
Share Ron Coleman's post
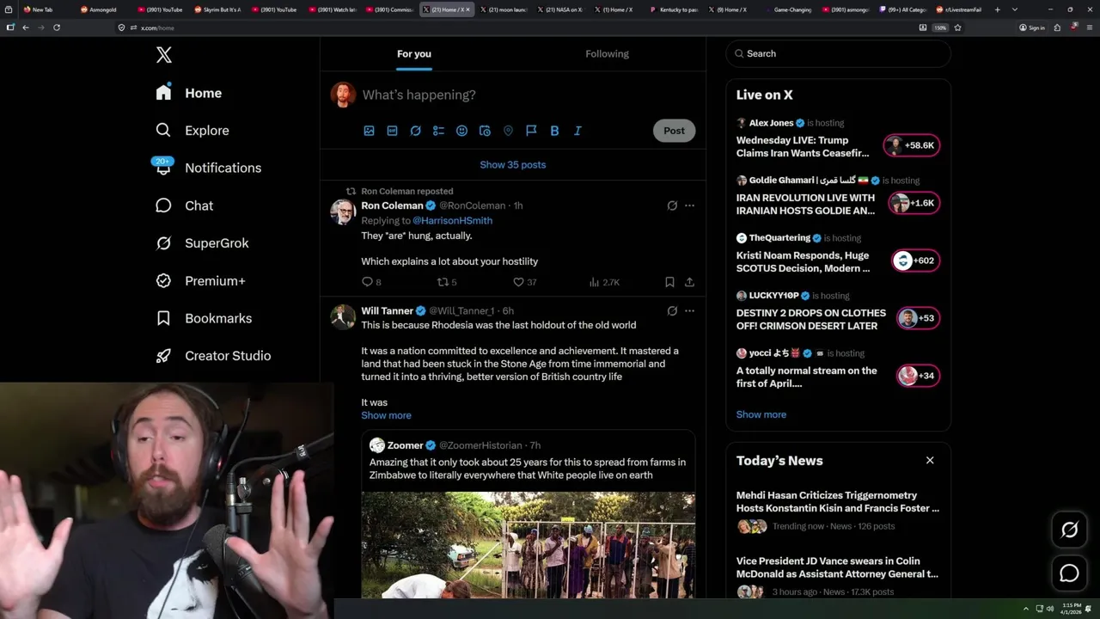(x=689, y=282)
